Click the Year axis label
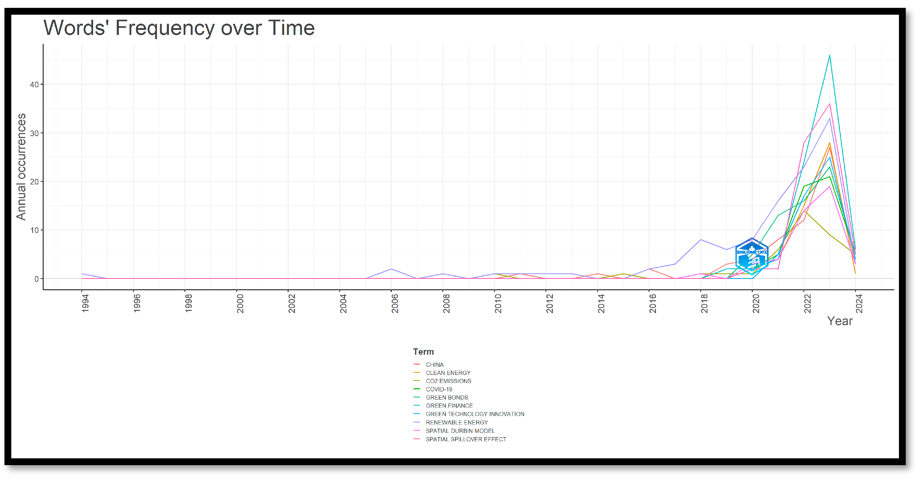916x478 pixels. pyautogui.click(x=840, y=321)
